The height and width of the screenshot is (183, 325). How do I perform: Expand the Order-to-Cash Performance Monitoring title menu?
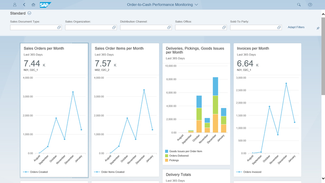pos(196,5)
